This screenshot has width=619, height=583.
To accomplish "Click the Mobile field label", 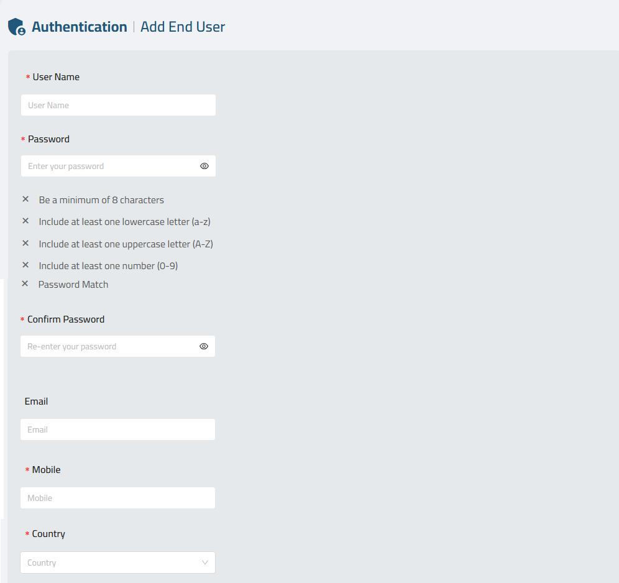I will [46, 470].
